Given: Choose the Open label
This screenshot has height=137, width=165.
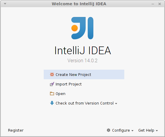Looking at the screenshot, I should [x=60, y=94].
